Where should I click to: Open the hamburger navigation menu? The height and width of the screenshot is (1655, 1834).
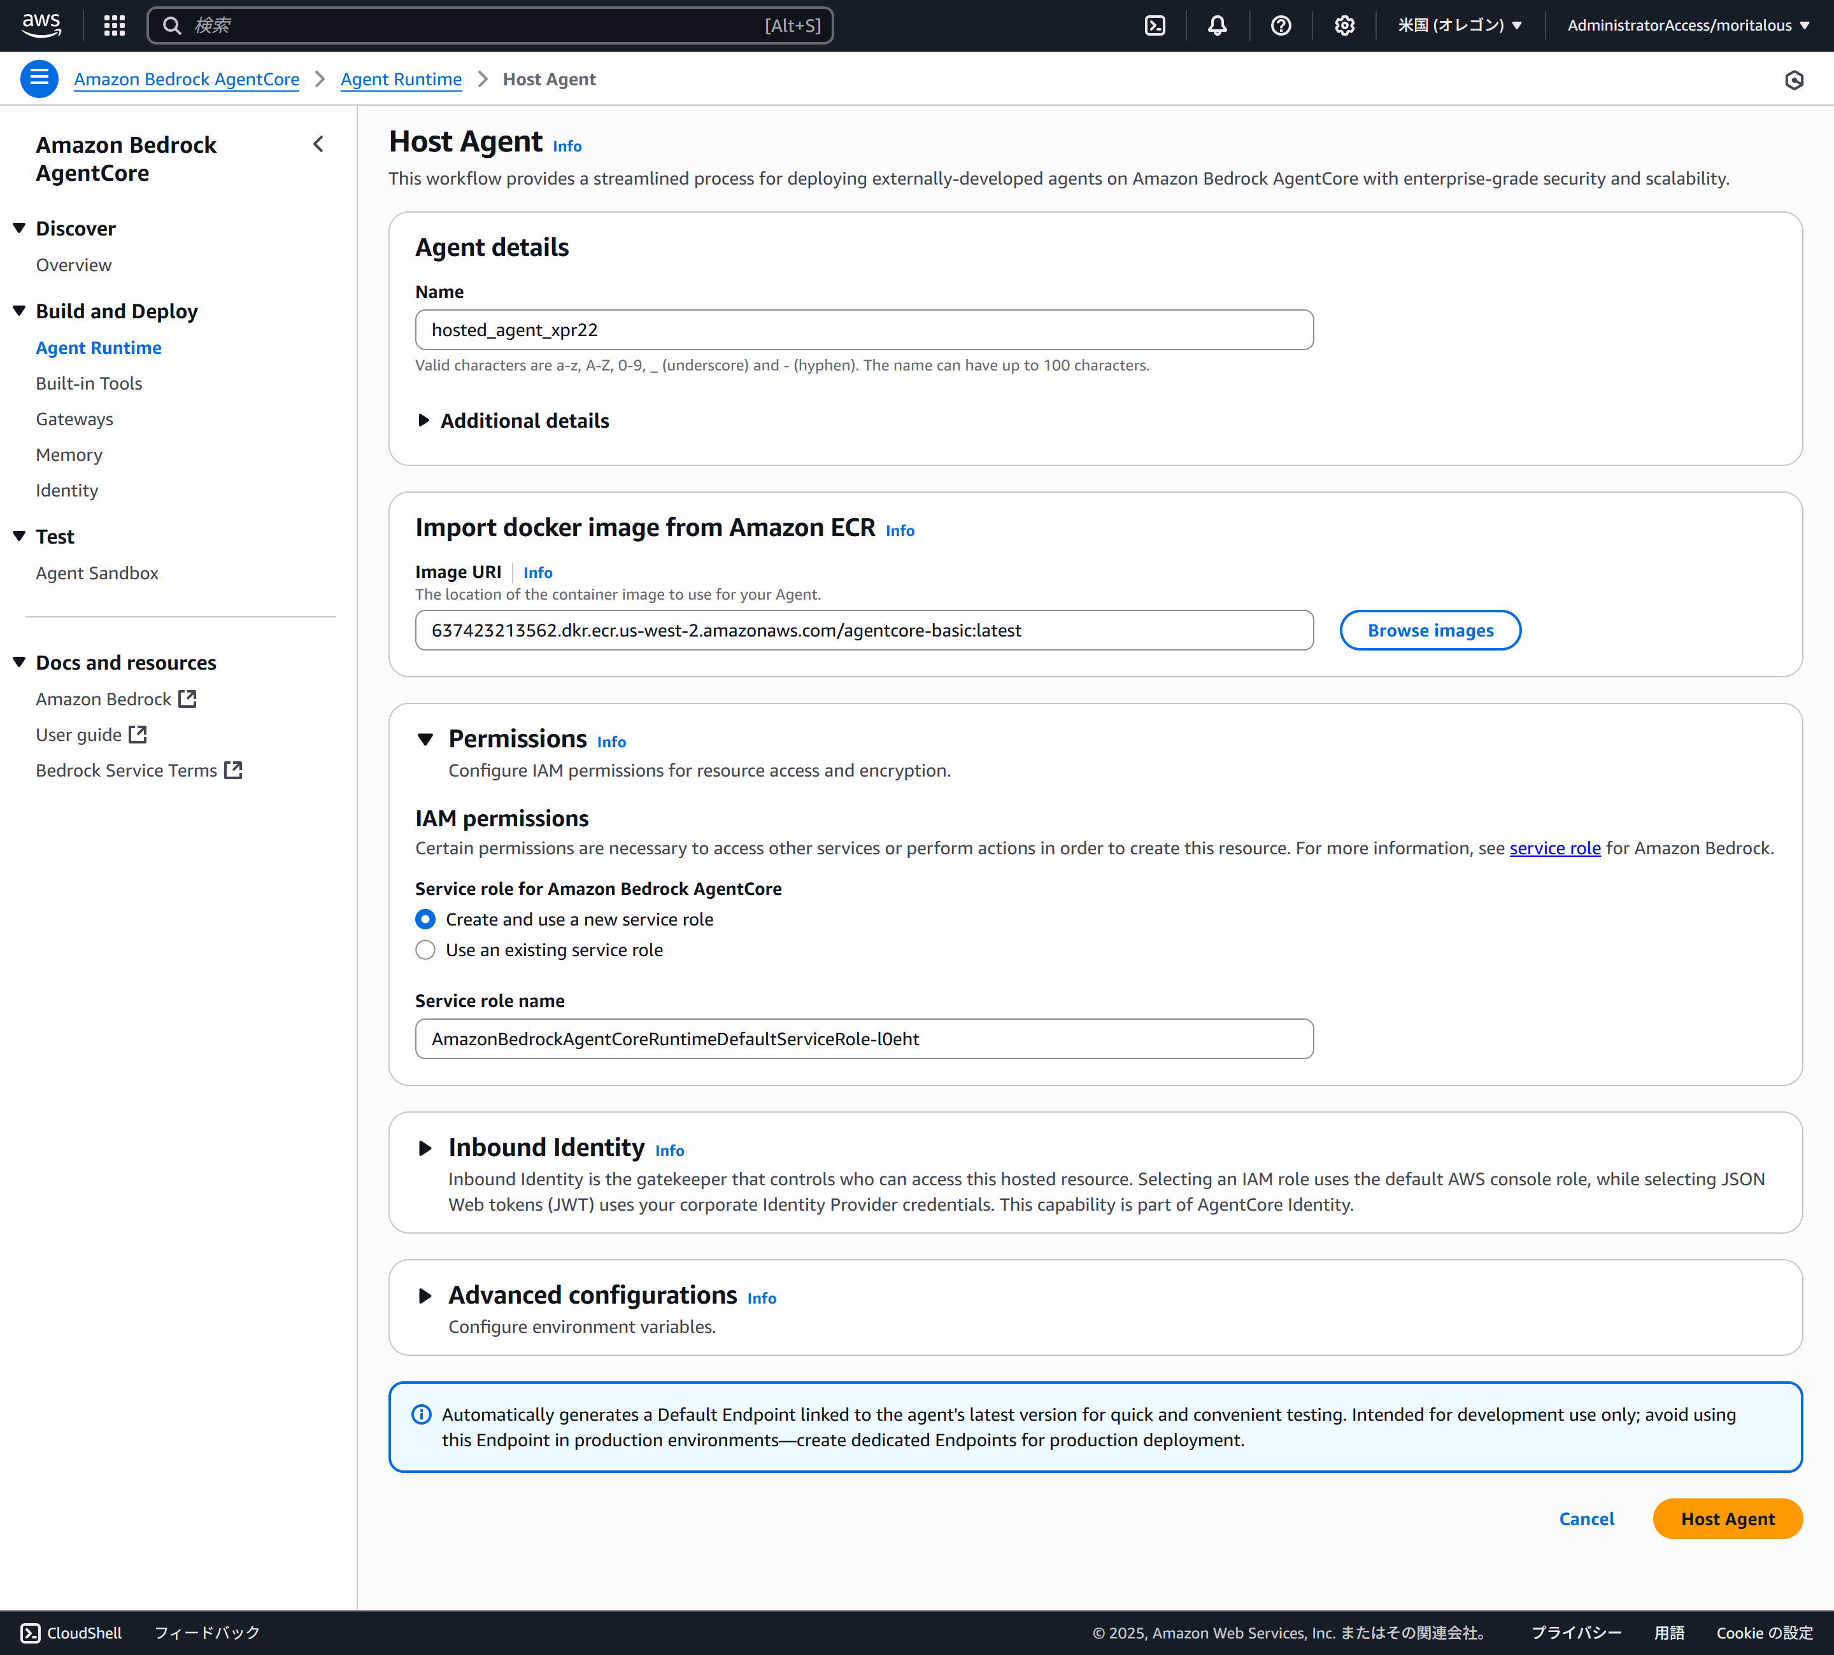(x=39, y=78)
